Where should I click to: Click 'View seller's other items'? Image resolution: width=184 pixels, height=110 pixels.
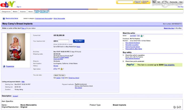(x=134, y=49)
